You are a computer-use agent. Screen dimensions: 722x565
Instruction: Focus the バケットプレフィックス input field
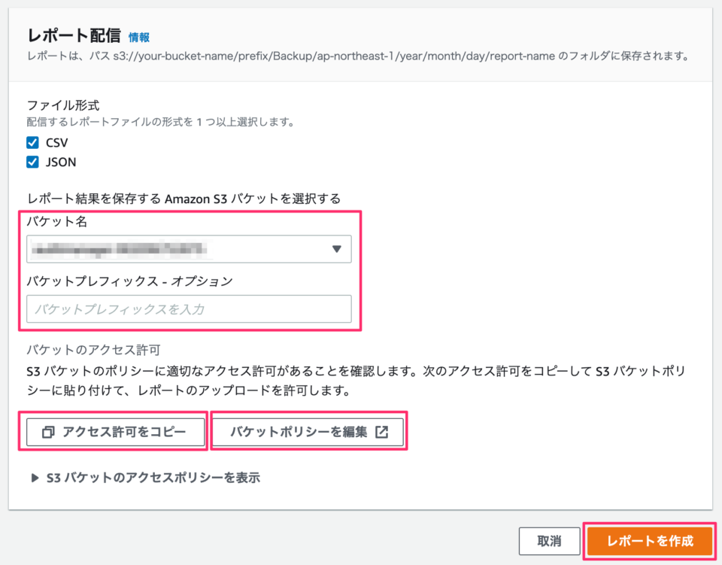tap(188, 309)
